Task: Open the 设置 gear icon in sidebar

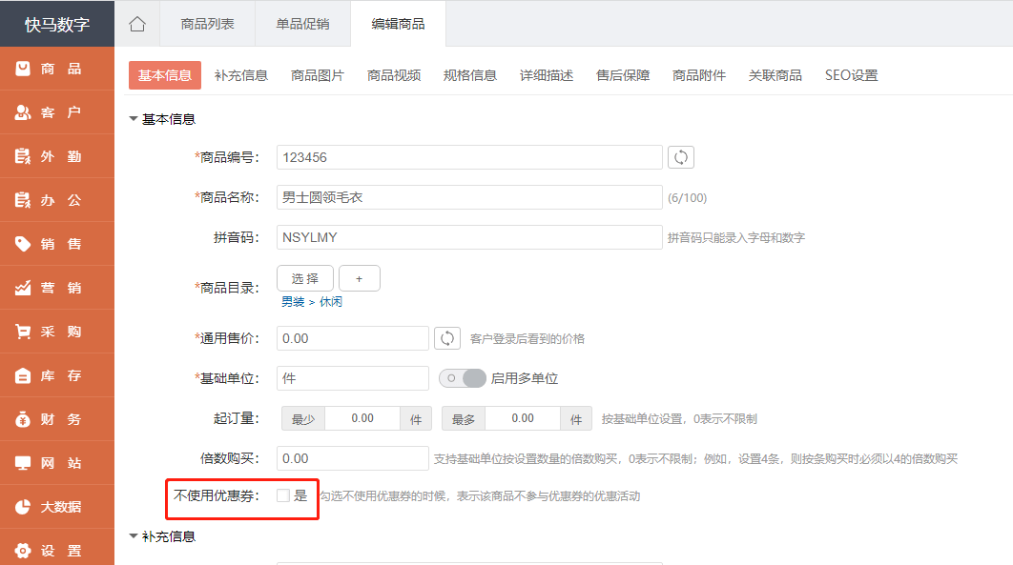Action: click(23, 551)
